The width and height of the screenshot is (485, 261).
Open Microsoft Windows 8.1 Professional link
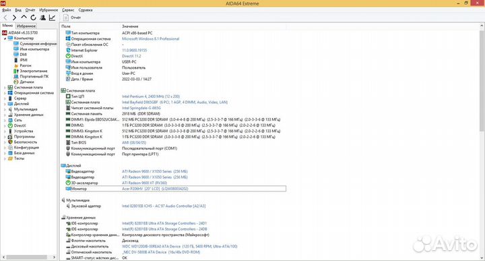150,38
